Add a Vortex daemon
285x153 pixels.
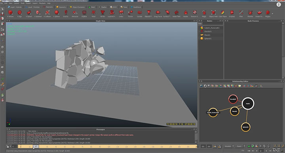click(103, 13)
